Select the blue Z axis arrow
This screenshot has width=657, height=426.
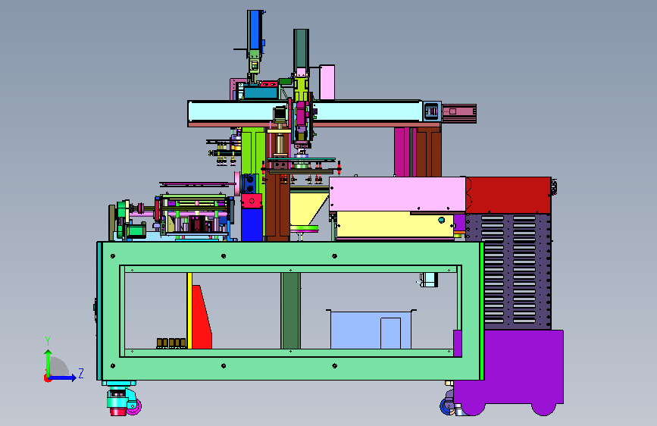coord(63,377)
